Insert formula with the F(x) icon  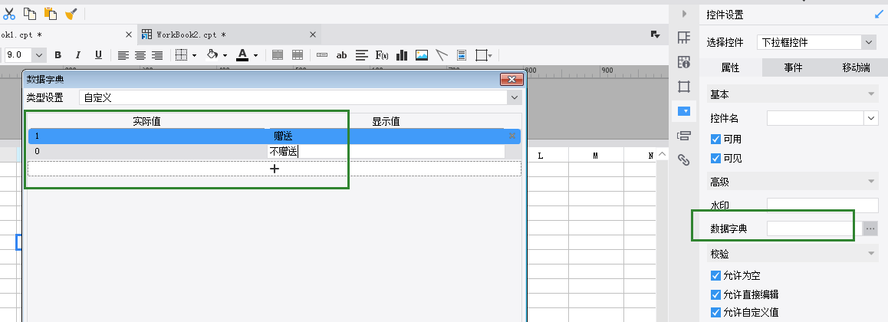381,55
